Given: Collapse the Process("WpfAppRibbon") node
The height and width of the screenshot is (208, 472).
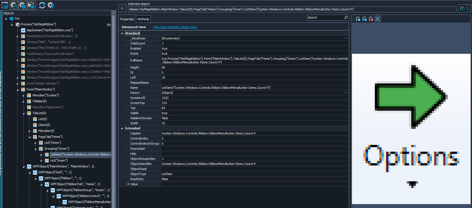Looking at the screenshot, I should pos(12,25).
